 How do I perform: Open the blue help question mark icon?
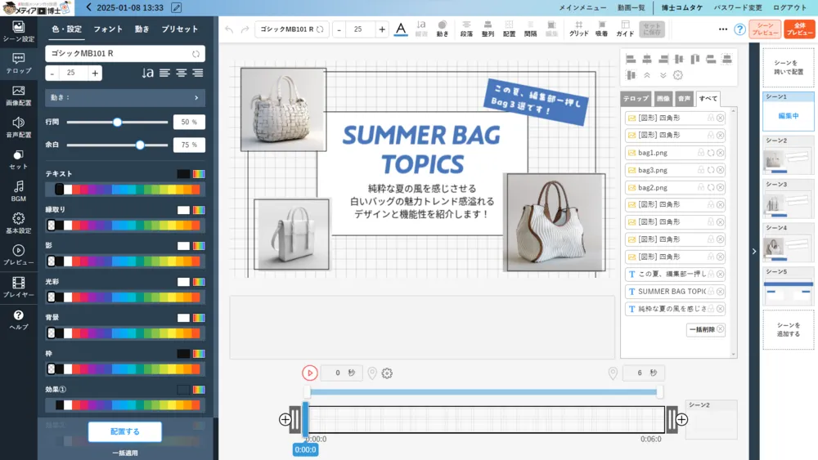click(739, 29)
